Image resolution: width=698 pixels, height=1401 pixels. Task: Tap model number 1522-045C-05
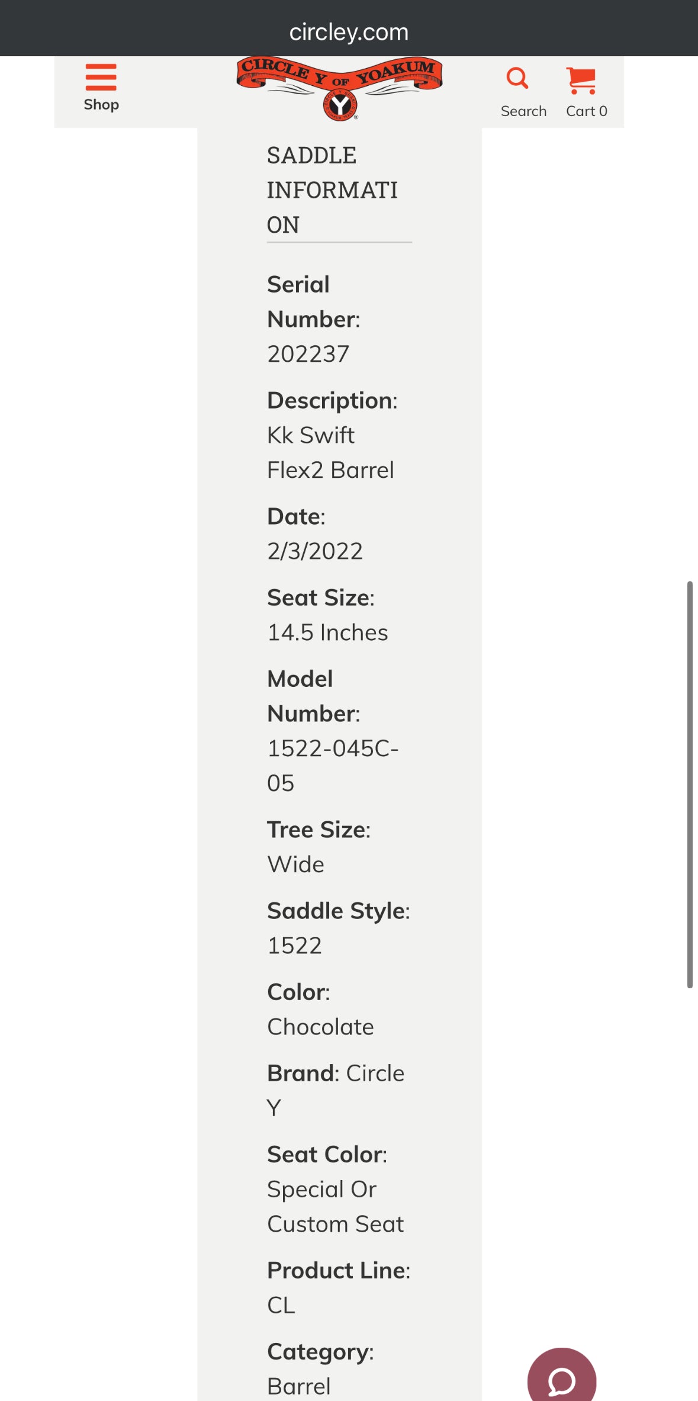point(332,749)
